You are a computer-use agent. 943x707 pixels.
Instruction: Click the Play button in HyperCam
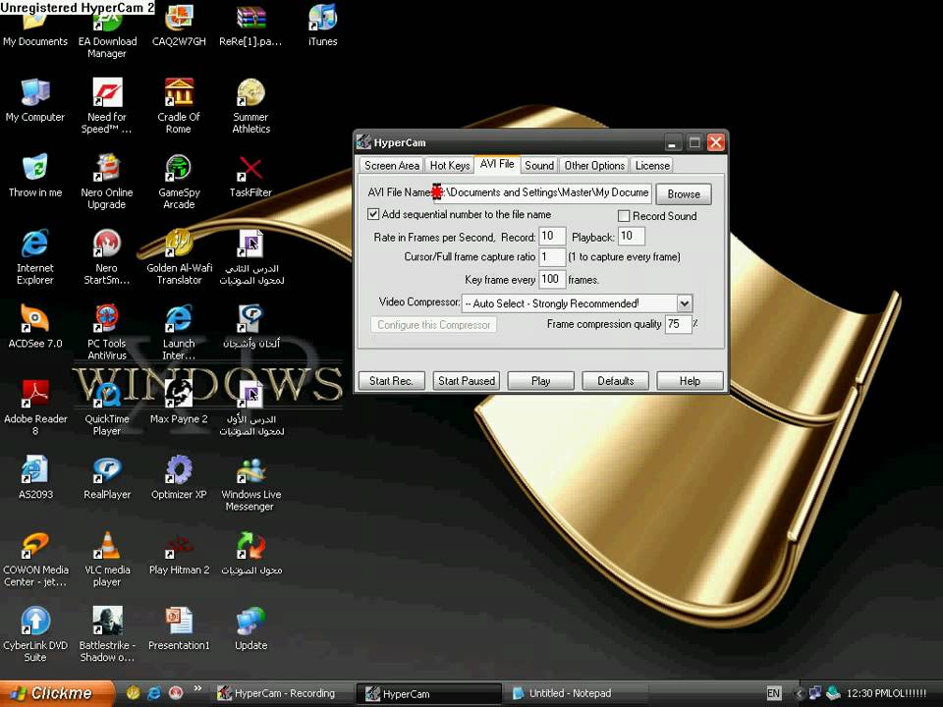tap(540, 381)
